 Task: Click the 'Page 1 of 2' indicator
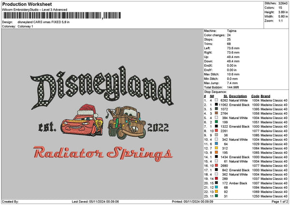[x=280, y=202]
